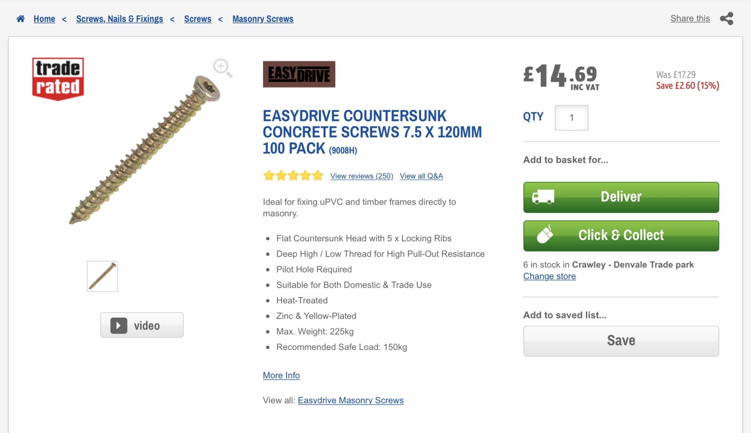Image resolution: width=751 pixels, height=433 pixels.
Task: Click the five-star rating
Action: click(x=293, y=176)
